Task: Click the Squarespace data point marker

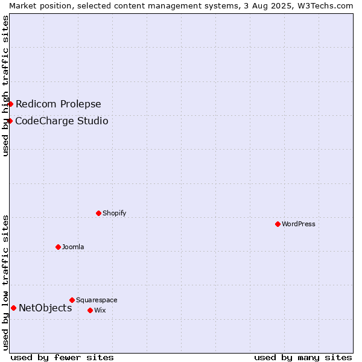Action: point(72,300)
